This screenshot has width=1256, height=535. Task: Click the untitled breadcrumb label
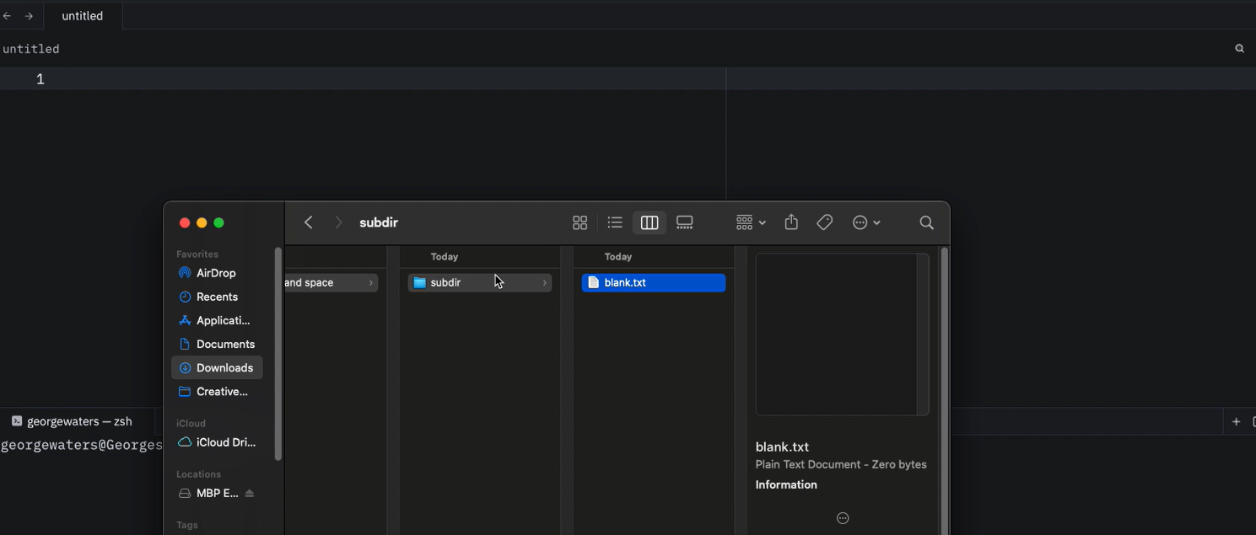[31, 49]
